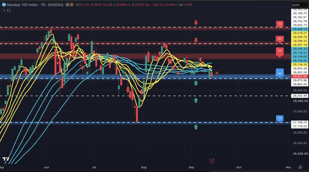Click the yellow price label 29,288.20

tap(300, 41)
